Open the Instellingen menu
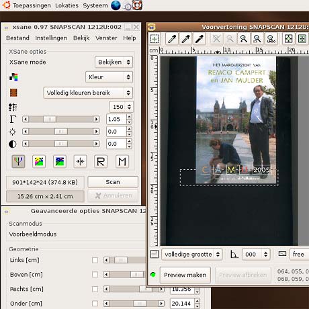The height and width of the screenshot is (309, 309). [x=51, y=38]
